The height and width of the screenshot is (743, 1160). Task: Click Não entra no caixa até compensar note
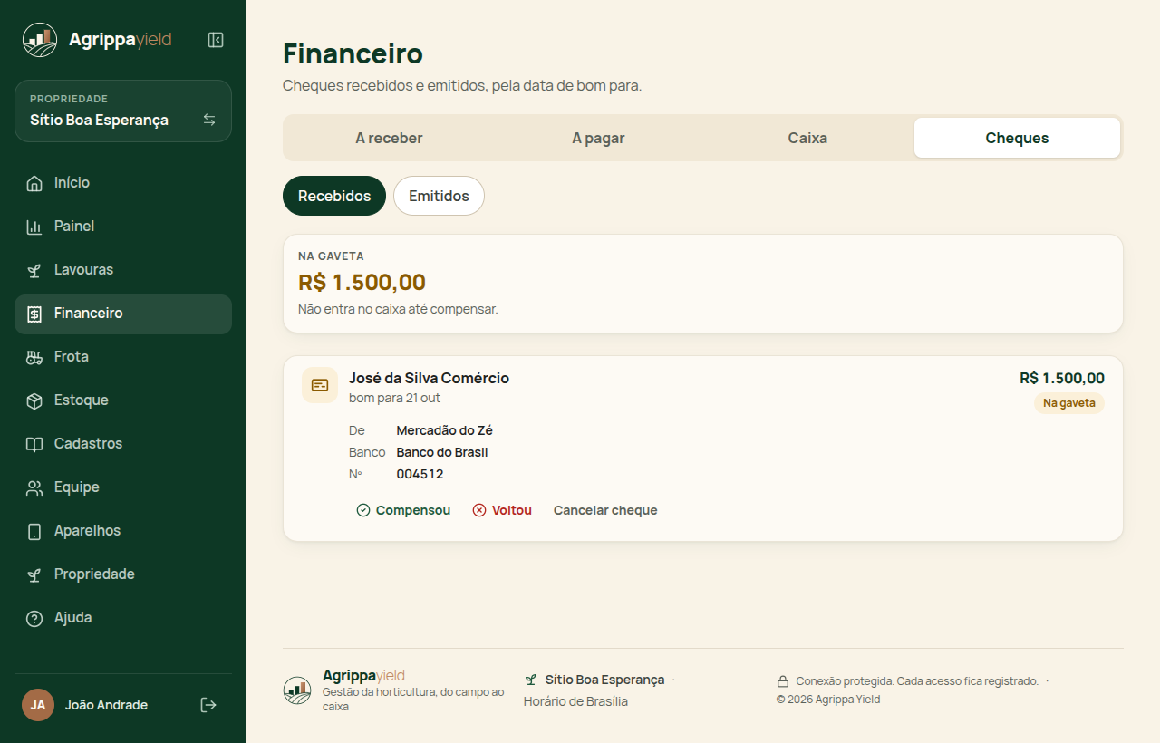click(x=398, y=309)
